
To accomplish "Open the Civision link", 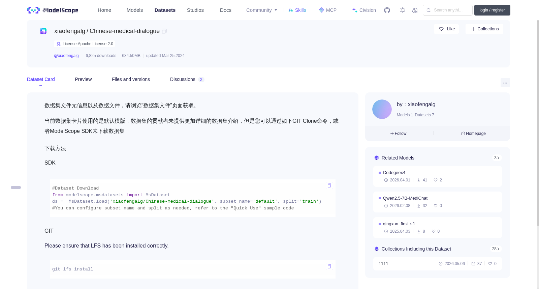I will coord(364,10).
